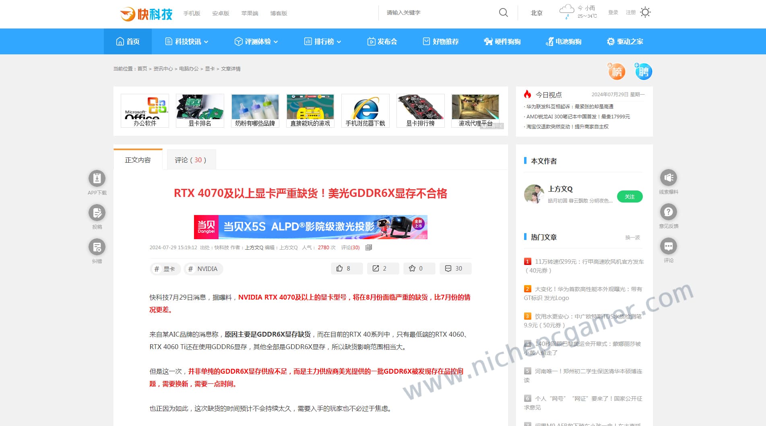Image resolution: width=766 pixels, height=426 pixels.
Task: Open the 游戏代理平台 thumbnail
Action: coord(476,111)
